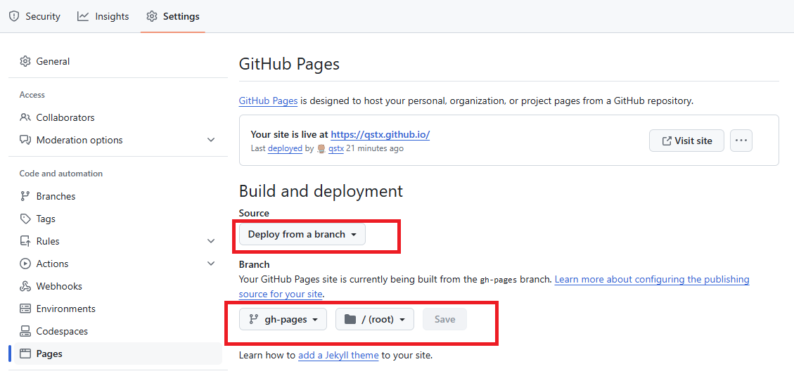The height and width of the screenshot is (376, 794).
Task: Open Collaborators settings
Action: [118, 117]
